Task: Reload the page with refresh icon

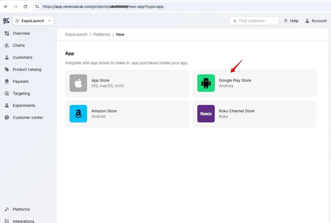Action: (25, 7)
